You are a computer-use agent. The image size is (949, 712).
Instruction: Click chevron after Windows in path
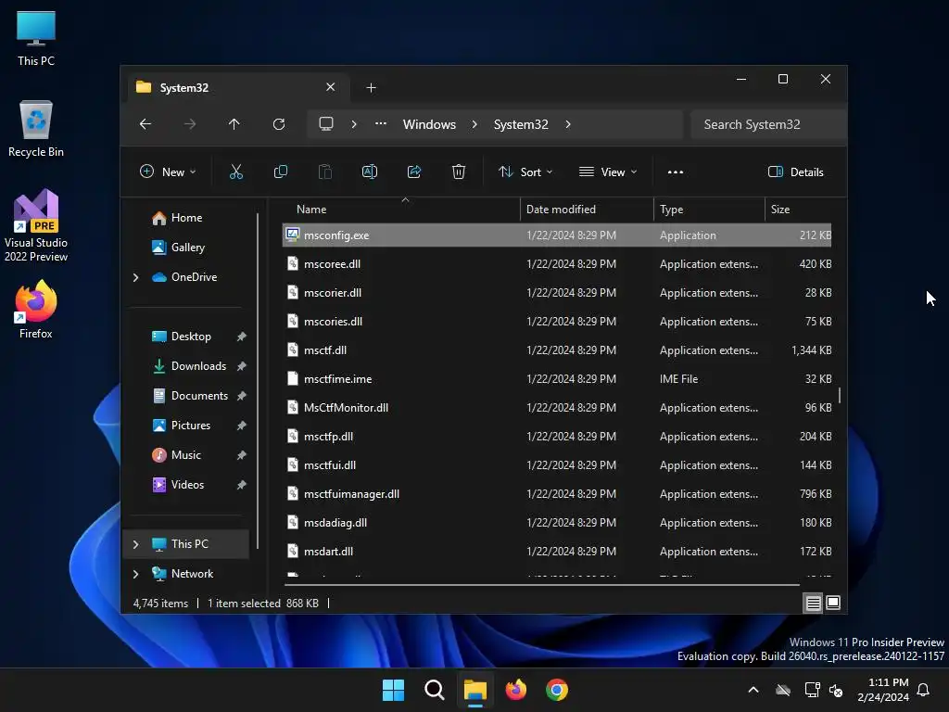click(474, 124)
